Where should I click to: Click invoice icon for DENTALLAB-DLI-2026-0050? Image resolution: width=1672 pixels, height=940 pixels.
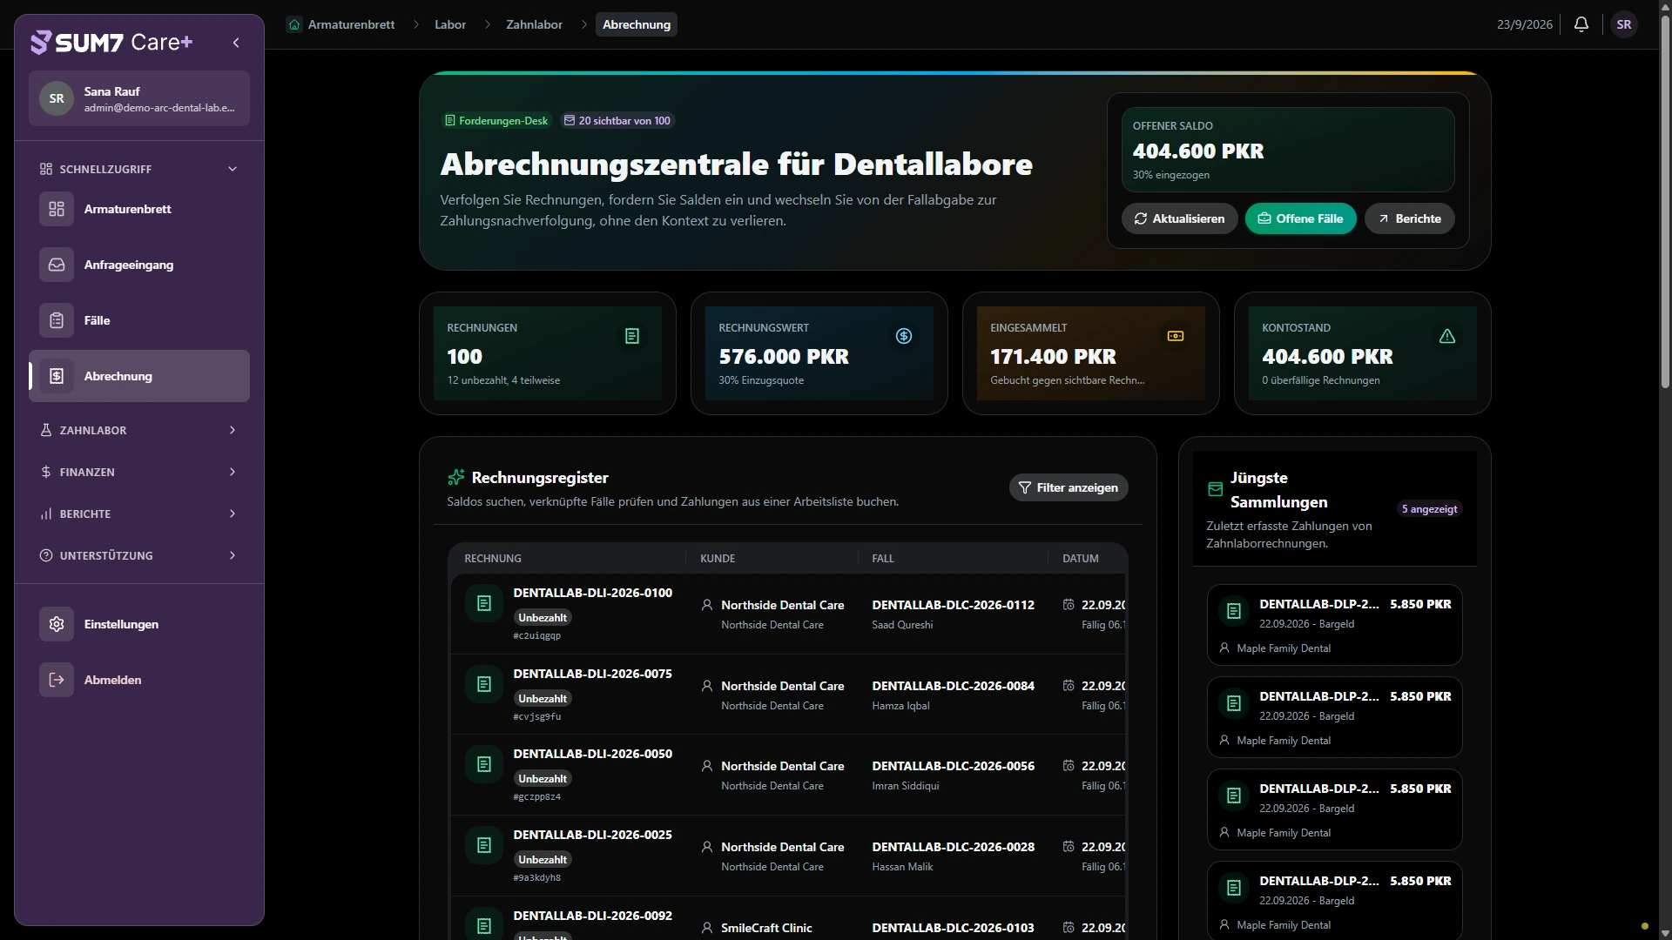tap(484, 764)
